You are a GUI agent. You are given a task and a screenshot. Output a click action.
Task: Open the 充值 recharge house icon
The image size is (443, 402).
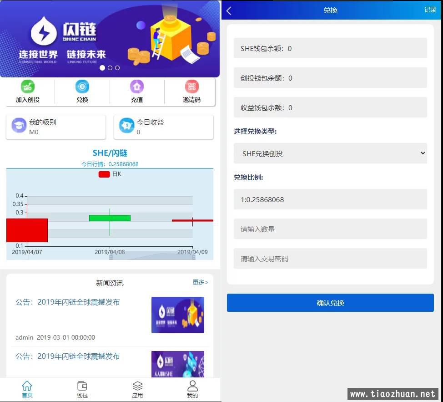click(x=137, y=87)
